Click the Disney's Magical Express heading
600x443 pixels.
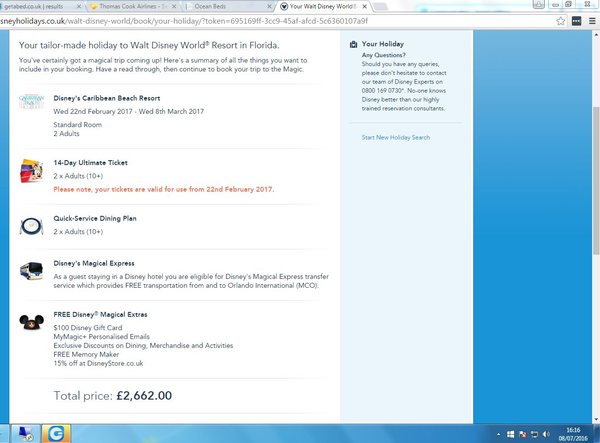coord(94,263)
